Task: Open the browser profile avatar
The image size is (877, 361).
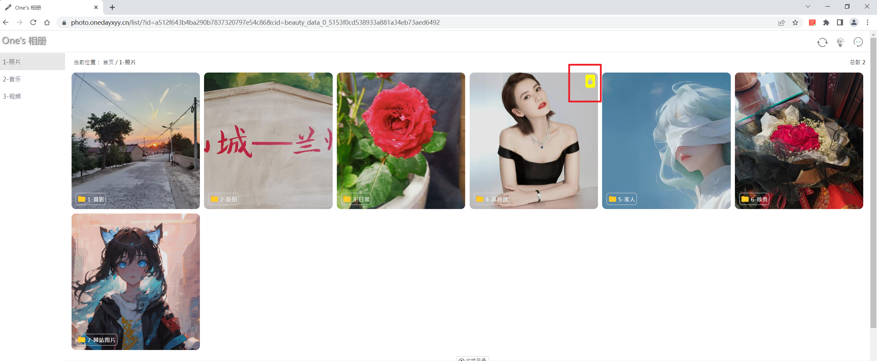Action: [x=854, y=22]
